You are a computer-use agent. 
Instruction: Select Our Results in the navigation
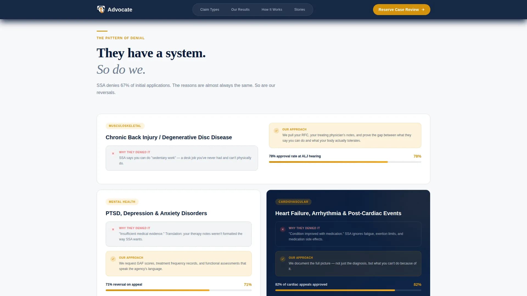[x=240, y=9]
